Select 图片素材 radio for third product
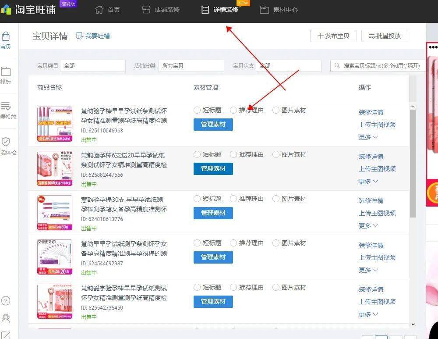This screenshot has width=438, height=339. point(276,199)
